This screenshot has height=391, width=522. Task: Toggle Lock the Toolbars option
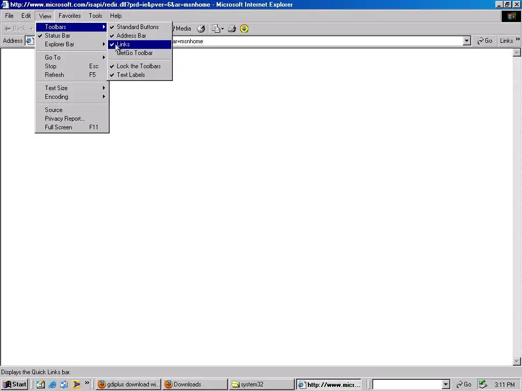point(140,66)
